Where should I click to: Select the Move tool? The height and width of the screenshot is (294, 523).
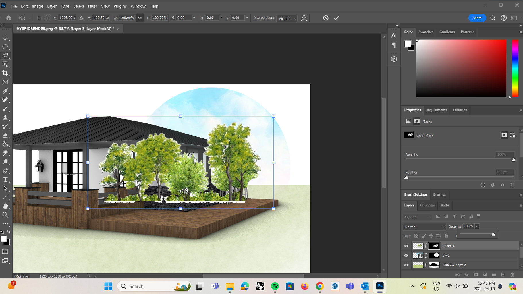[x=5, y=38]
